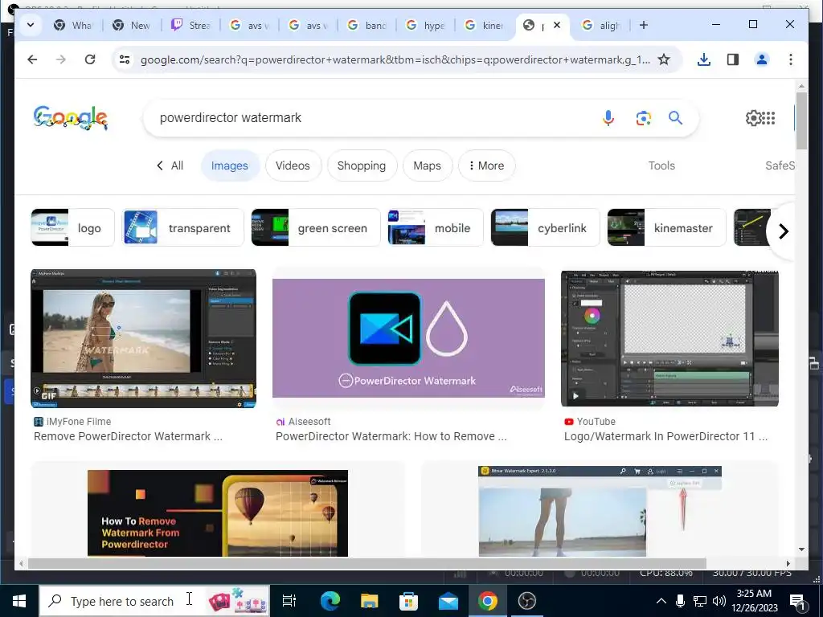Image resolution: width=823 pixels, height=617 pixels.
Task: Go back to previous page
Action: pos(32,59)
